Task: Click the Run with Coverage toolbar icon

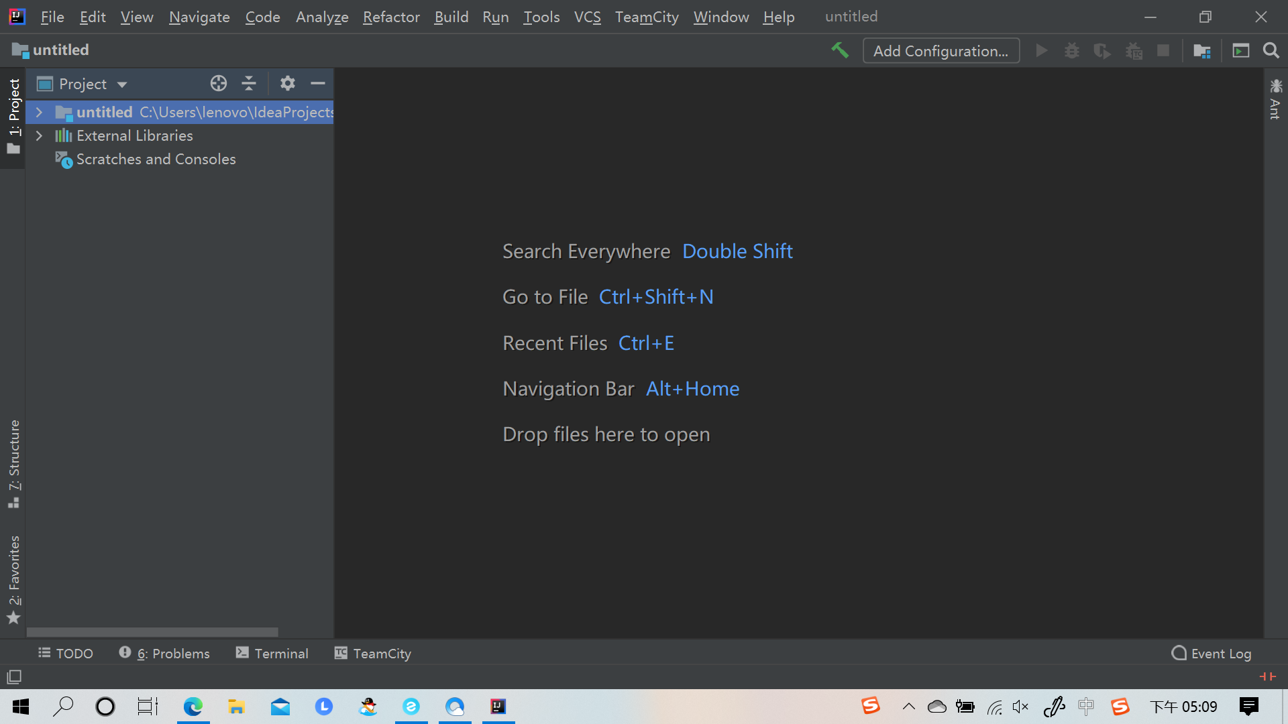Action: pyautogui.click(x=1102, y=50)
